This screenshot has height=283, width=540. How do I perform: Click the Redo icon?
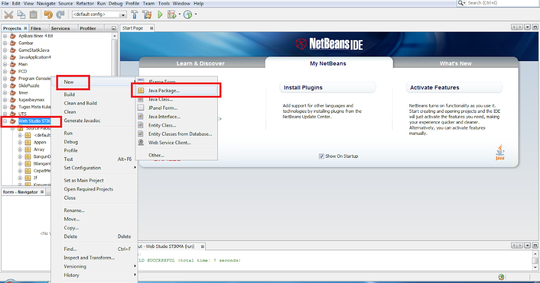tap(61, 14)
